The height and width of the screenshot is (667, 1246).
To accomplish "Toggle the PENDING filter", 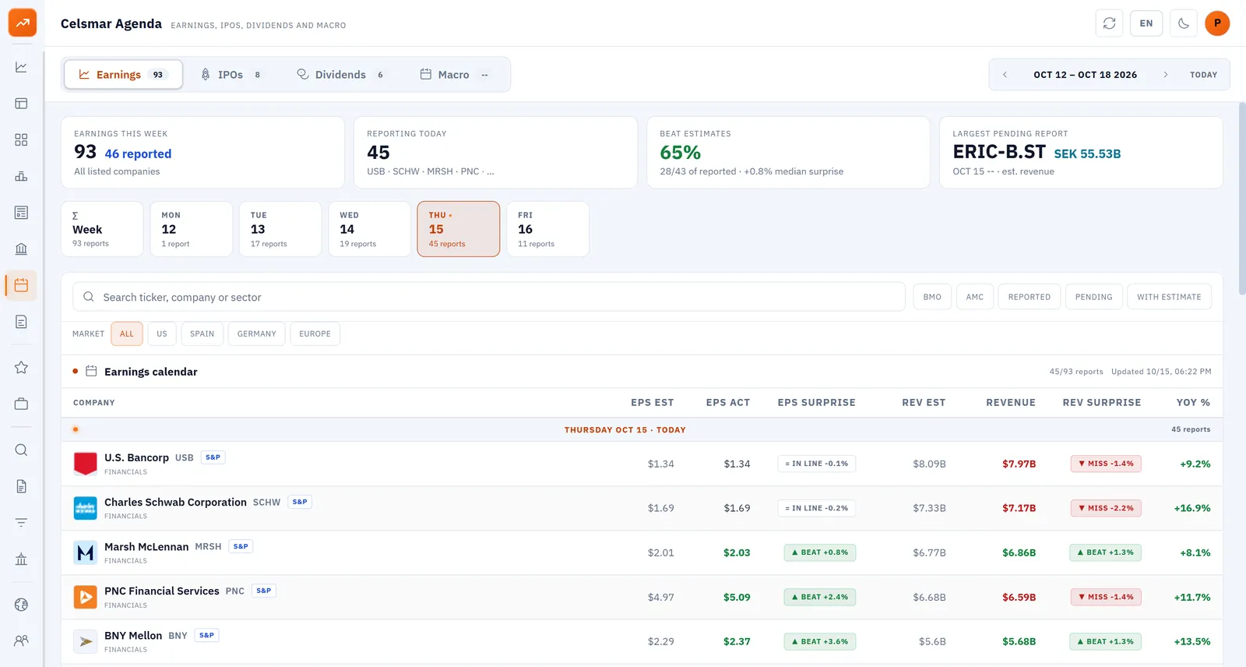I will [1093, 297].
